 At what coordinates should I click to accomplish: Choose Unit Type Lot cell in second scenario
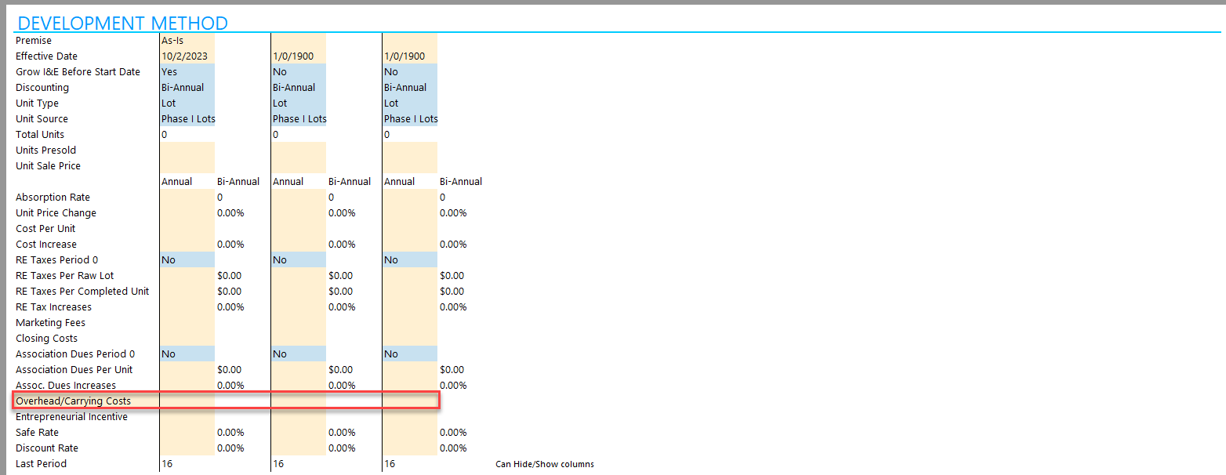(298, 103)
